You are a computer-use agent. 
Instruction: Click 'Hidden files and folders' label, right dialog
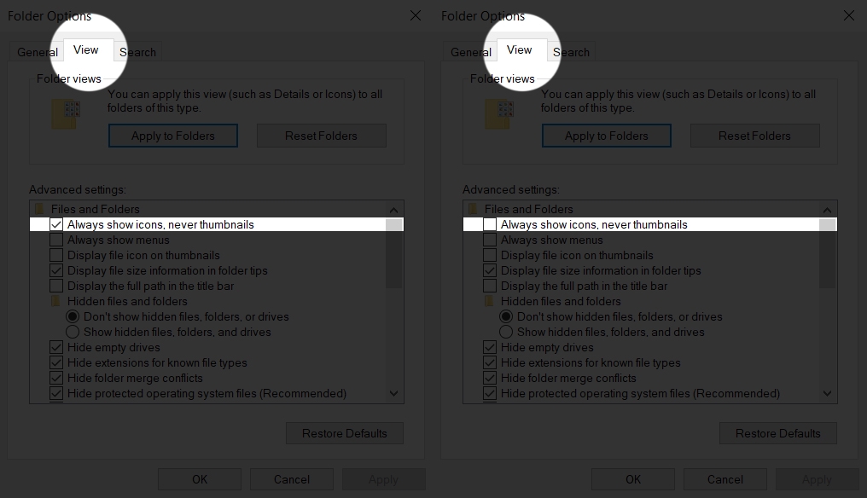click(561, 301)
